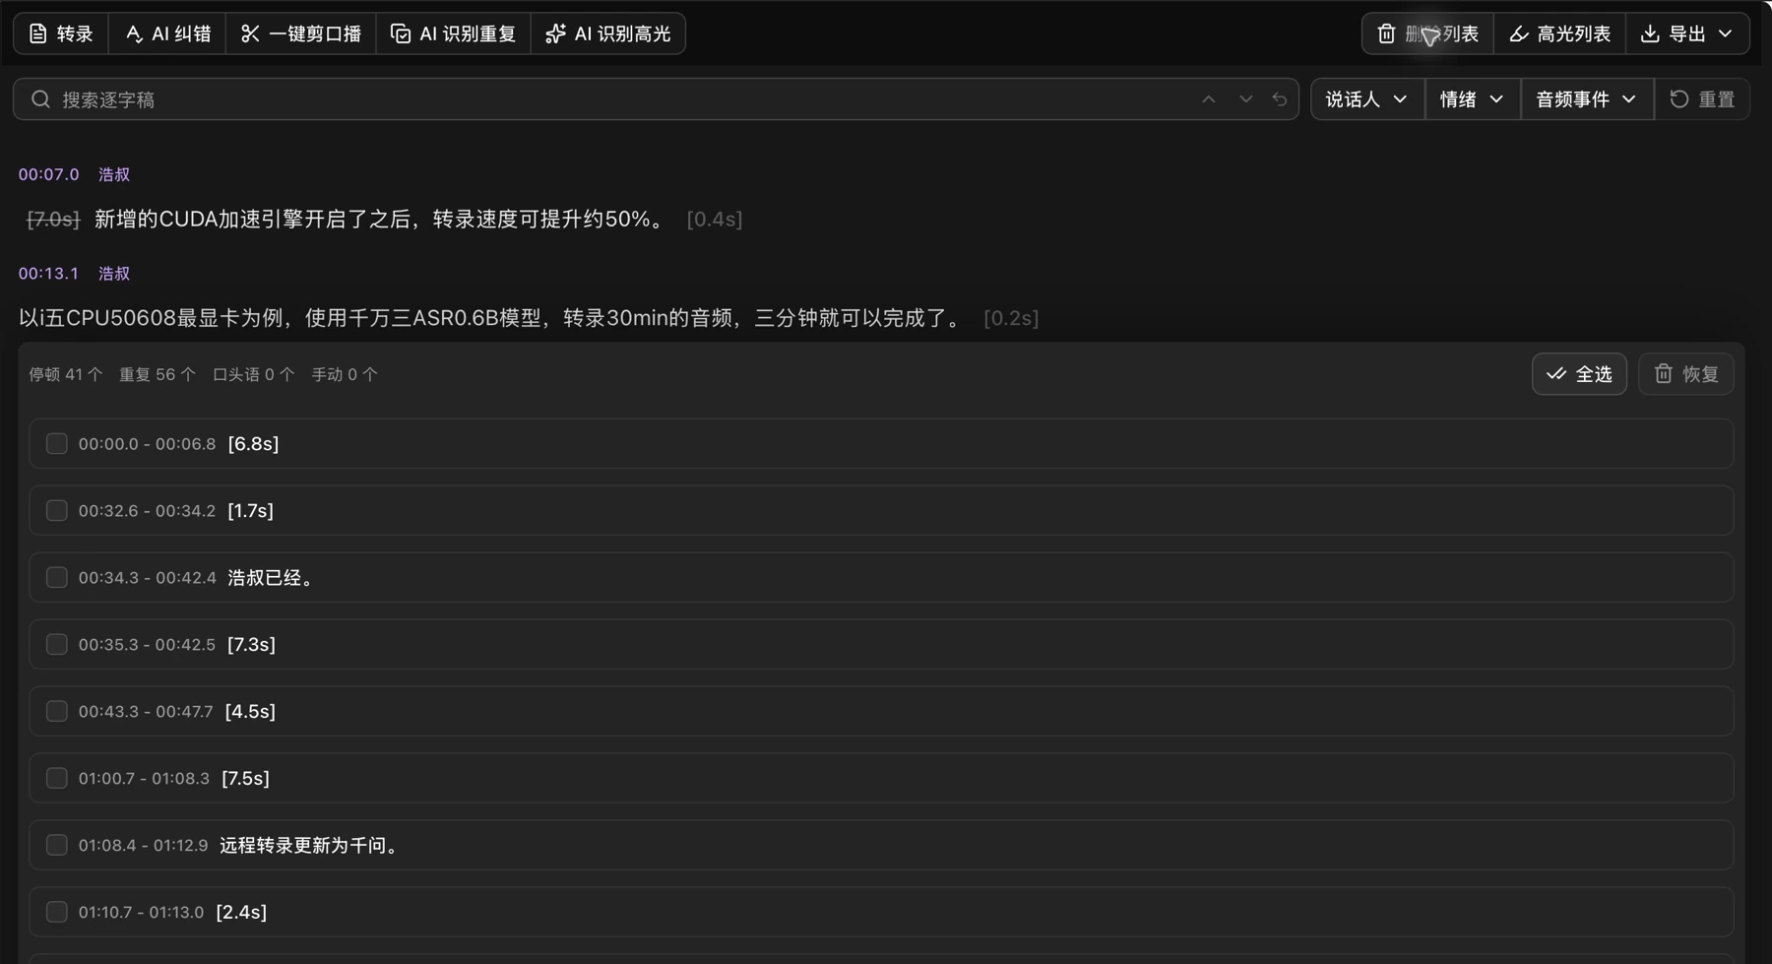Screen dimensions: 1772x964
Task: Check the 浩叔已经 row checkbox
Action: tap(57, 578)
